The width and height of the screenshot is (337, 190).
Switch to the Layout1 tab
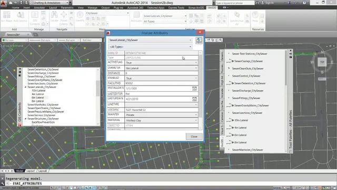(x=31, y=171)
